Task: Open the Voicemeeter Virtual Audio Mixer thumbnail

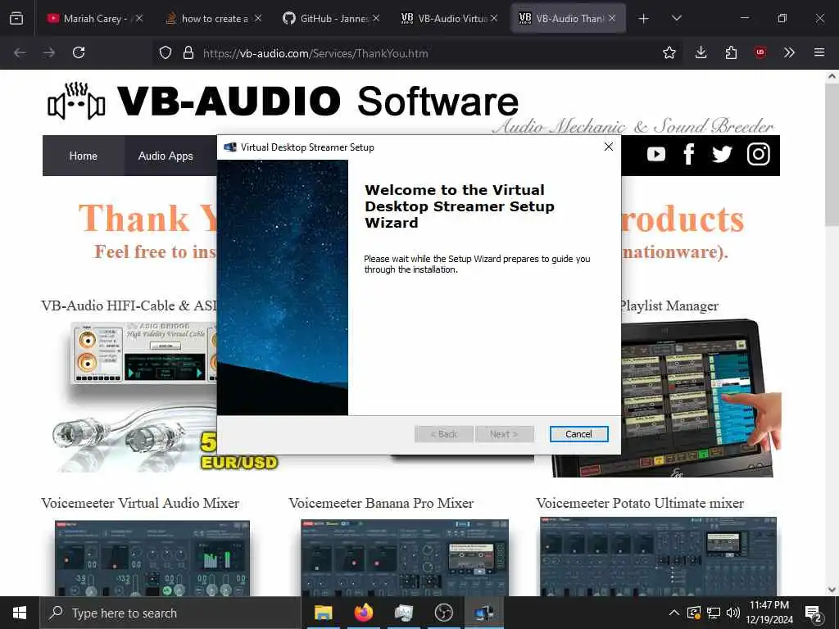Action: point(152,558)
